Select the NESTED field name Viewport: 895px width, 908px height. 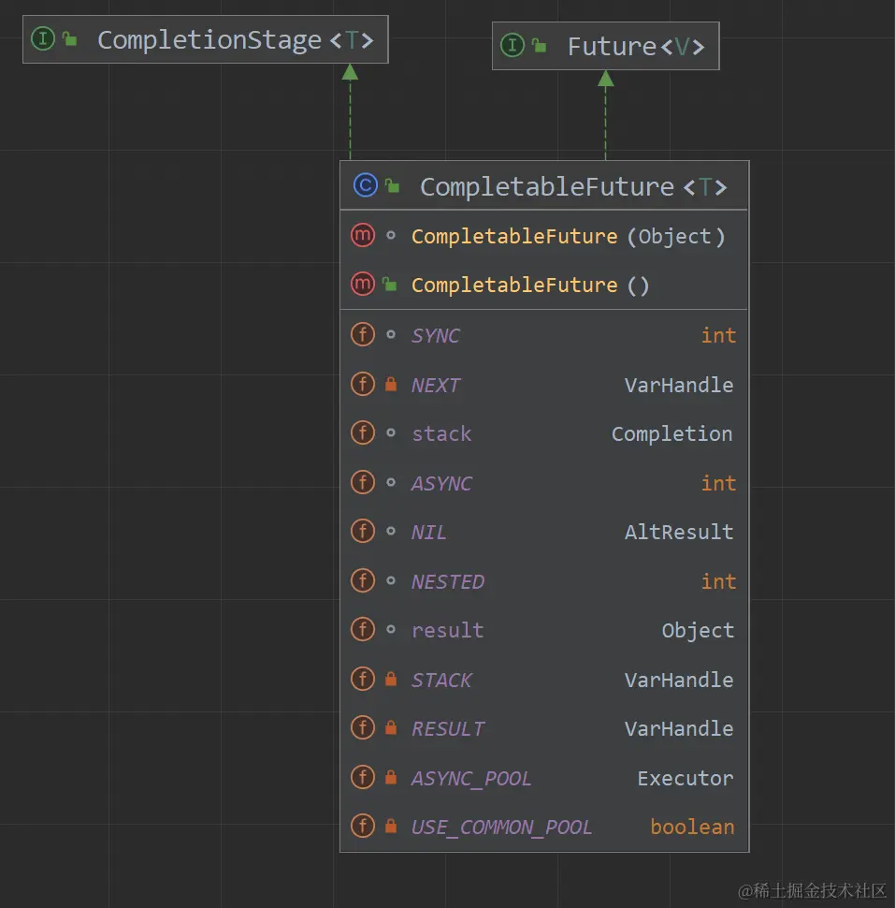(448, 581)
